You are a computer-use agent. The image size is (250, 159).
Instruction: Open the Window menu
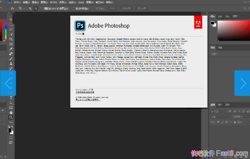100,2
